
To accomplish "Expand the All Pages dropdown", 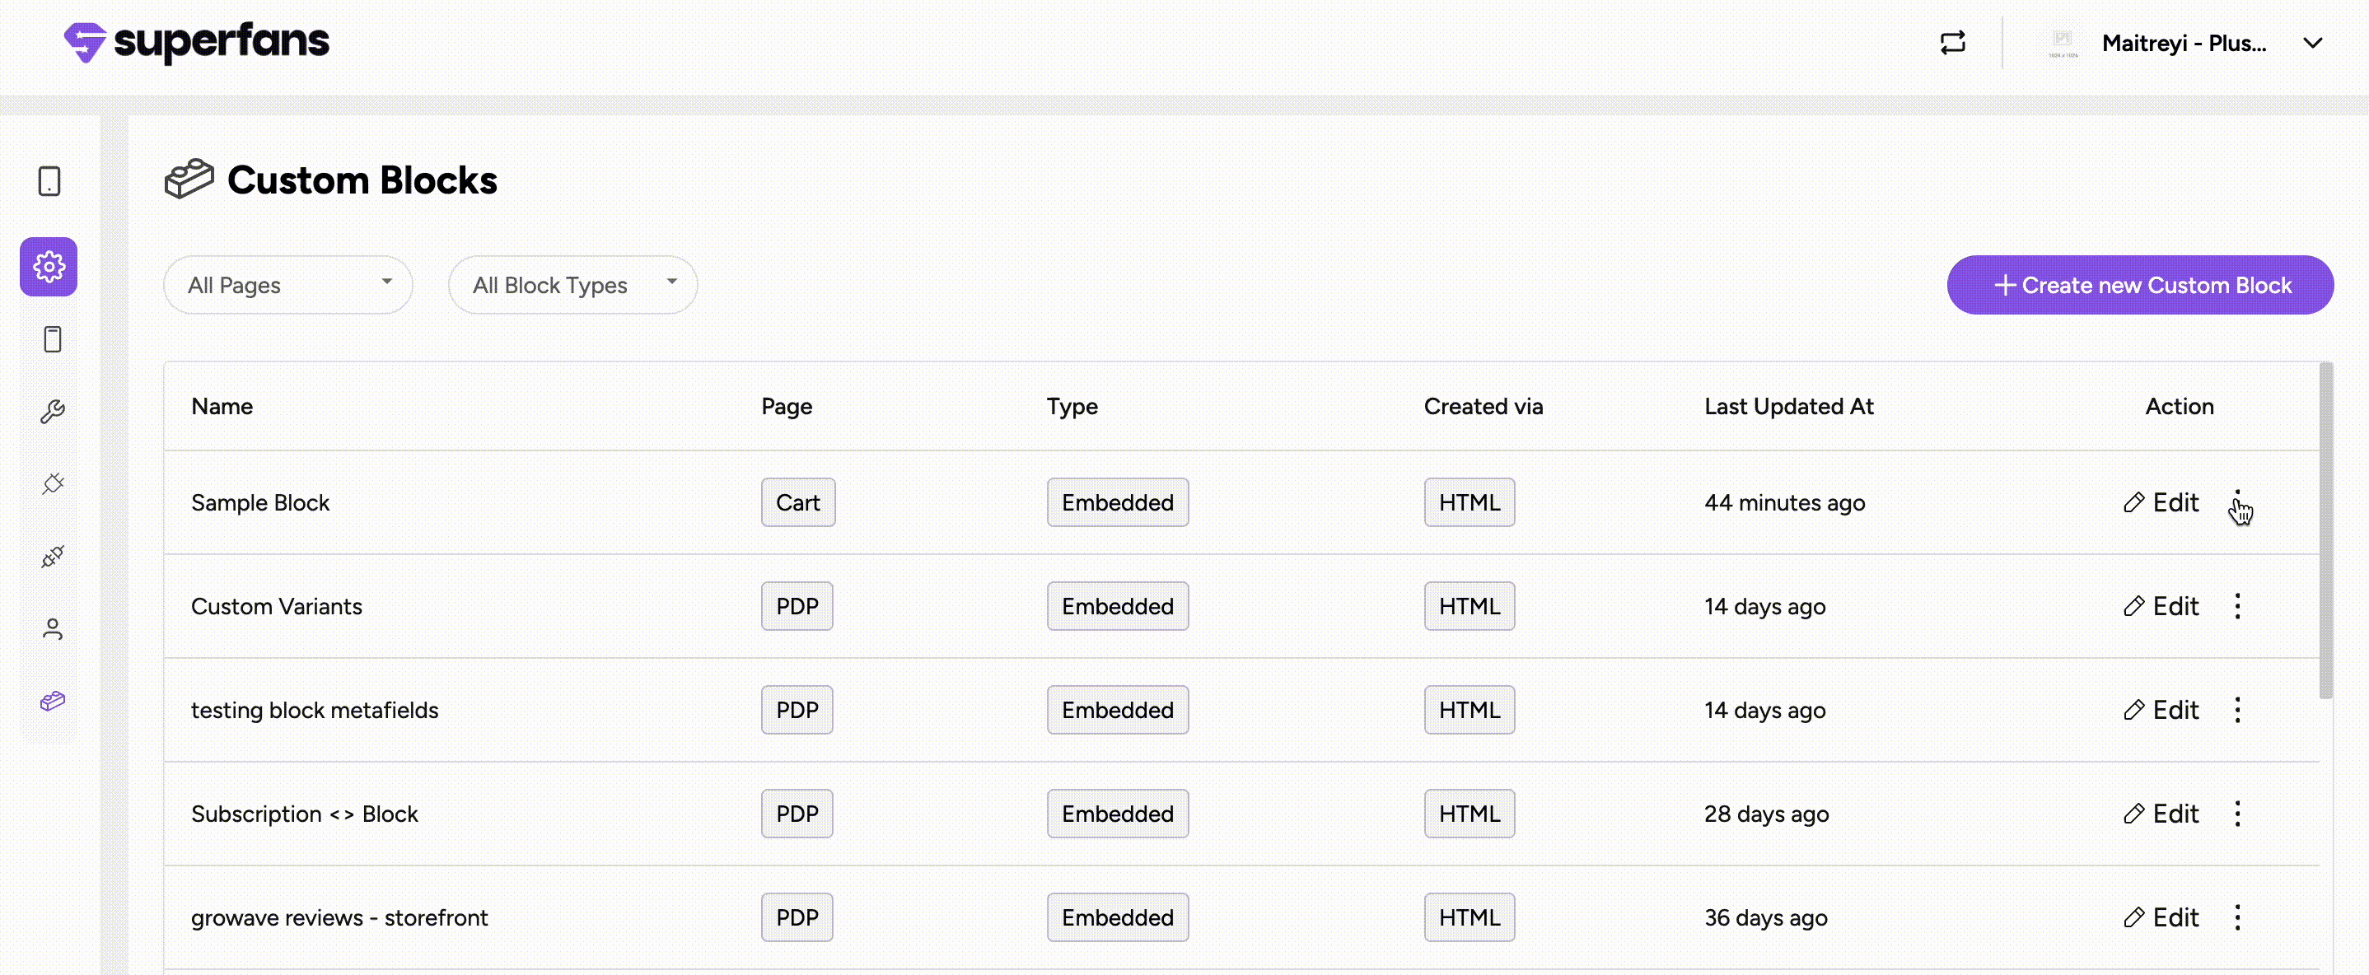I will point(287,285).
